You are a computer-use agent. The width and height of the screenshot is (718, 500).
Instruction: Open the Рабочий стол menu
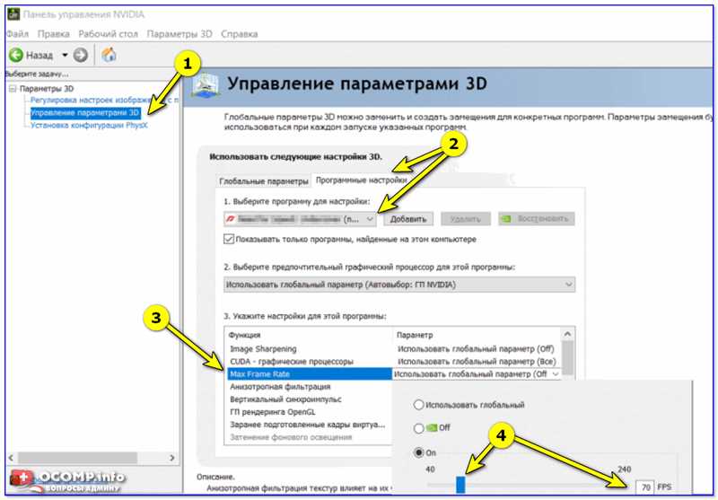108,34
